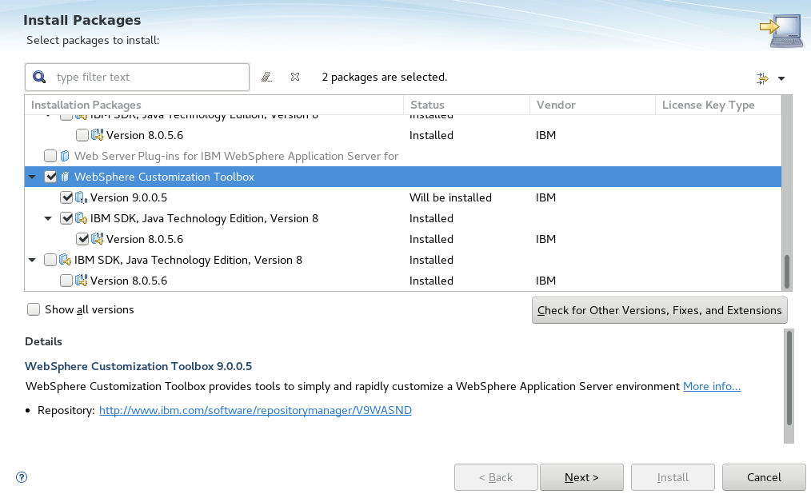Focus the type filter text field

tap(137, 77)
